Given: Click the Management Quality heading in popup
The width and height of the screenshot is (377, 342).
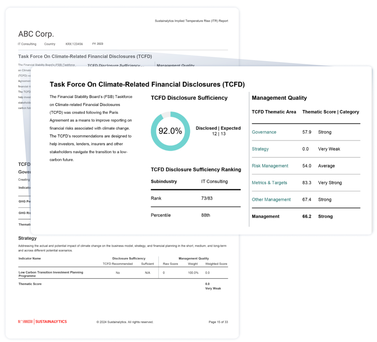Looking at the screenshot, I should coord(279,98).
